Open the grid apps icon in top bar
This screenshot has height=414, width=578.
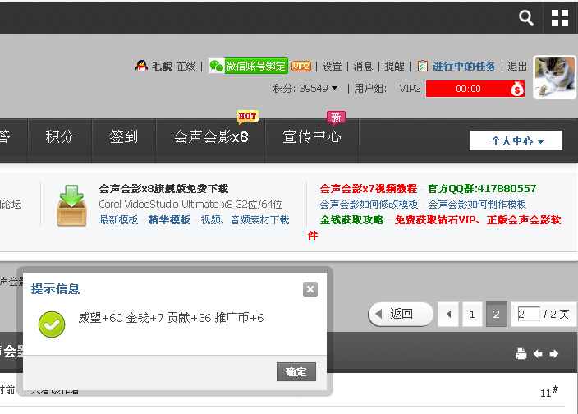pyautogui.click(x=560, y=18)
